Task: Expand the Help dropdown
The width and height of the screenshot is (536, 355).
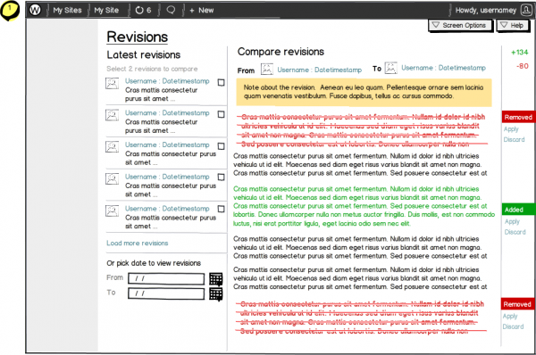Action: [513, 25]
